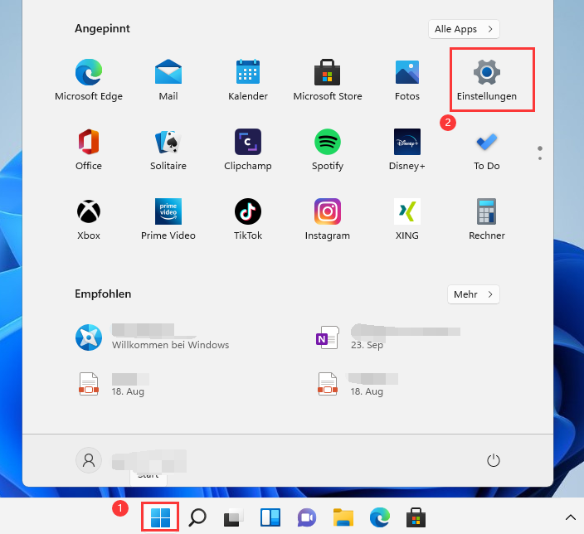Open the To Do app
This screenshot has width=584, height=534.
487,149
